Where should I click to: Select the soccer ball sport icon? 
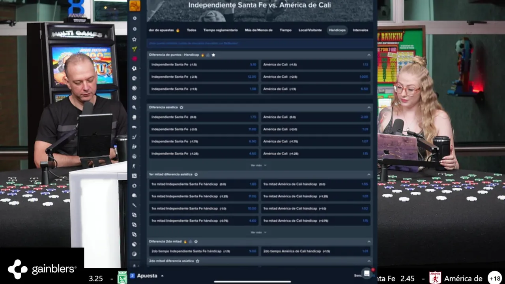tap(135, 68)
